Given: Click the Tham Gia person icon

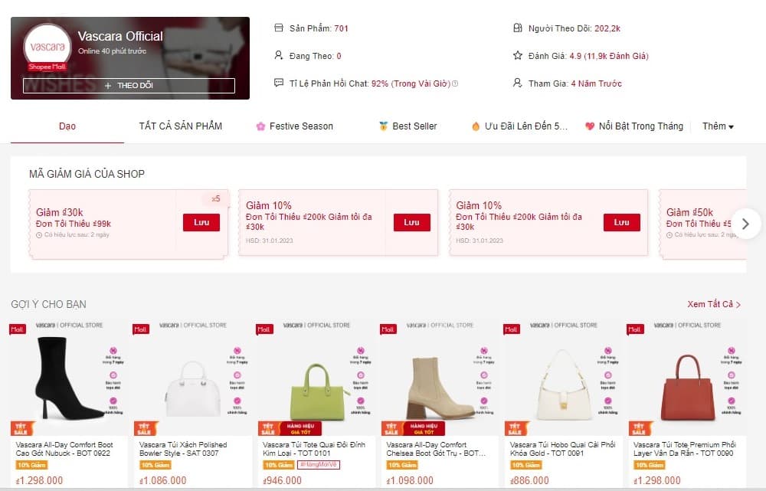Looking at the screenshot, I should pos(517,83).
